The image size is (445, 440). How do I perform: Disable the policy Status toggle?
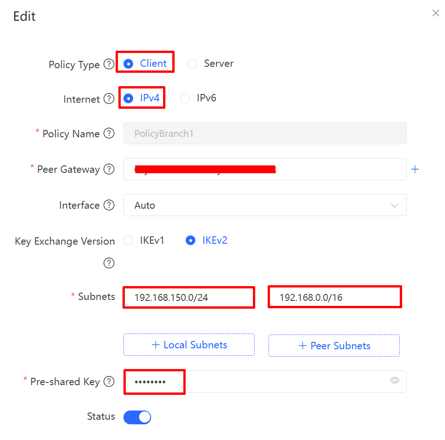click(x=137, y=417)
